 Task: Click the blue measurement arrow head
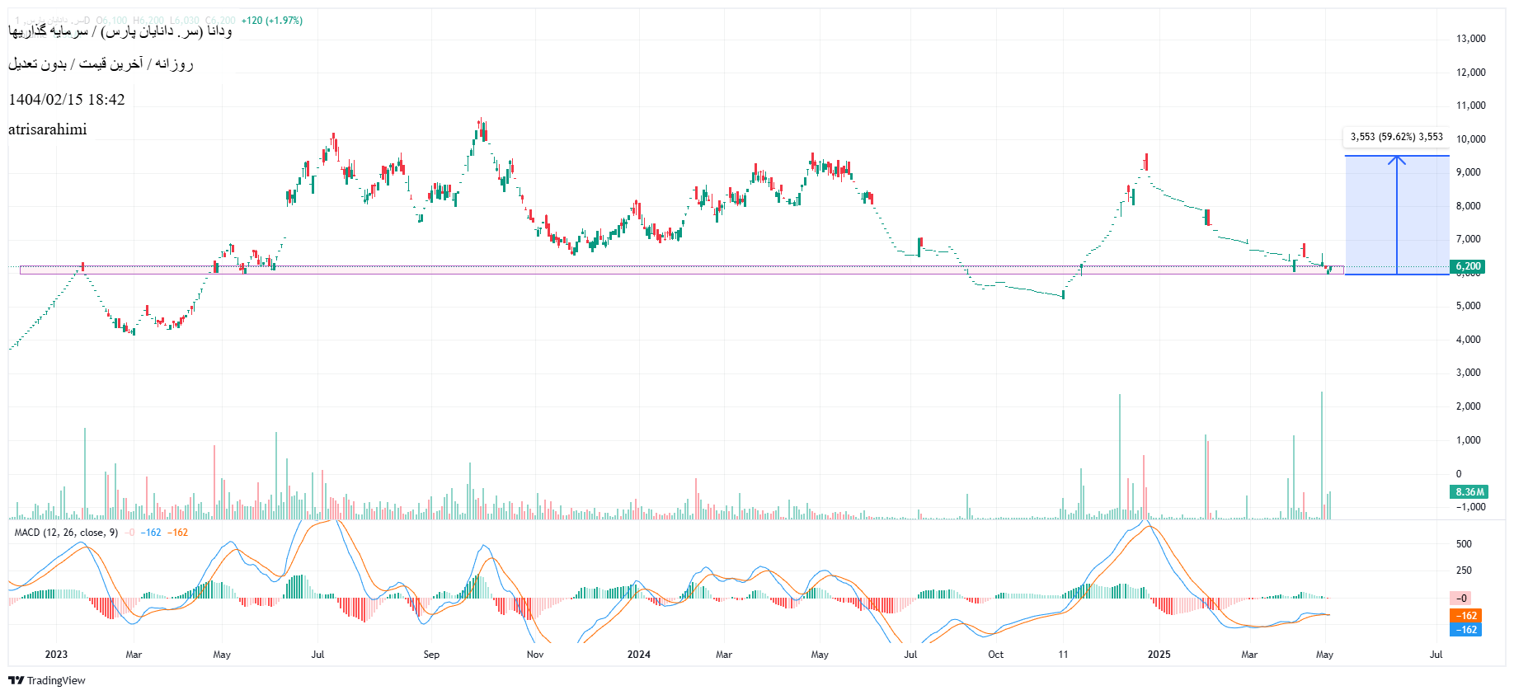click(x=1396, y=159)
